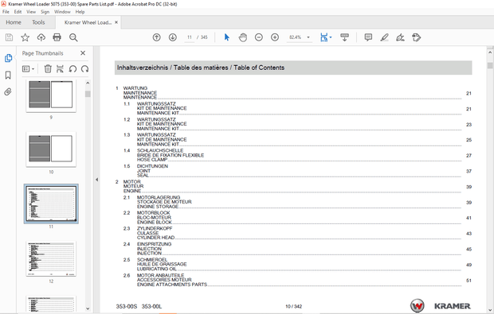Select page 12 thumbnail

[51, 259]
